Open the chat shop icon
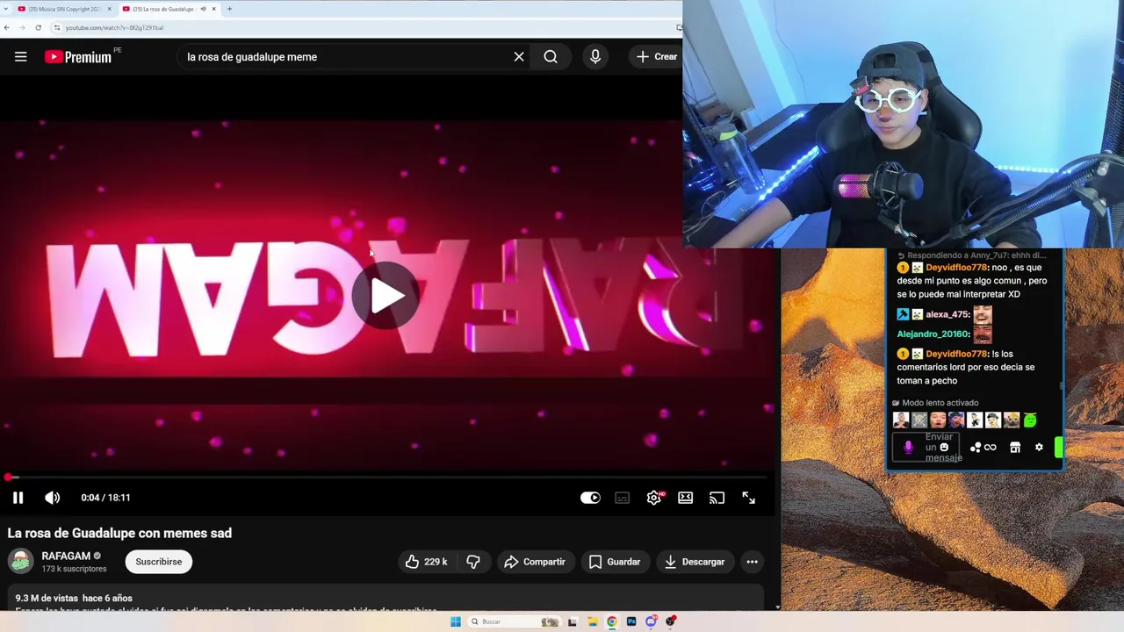 click(1015, 448)
